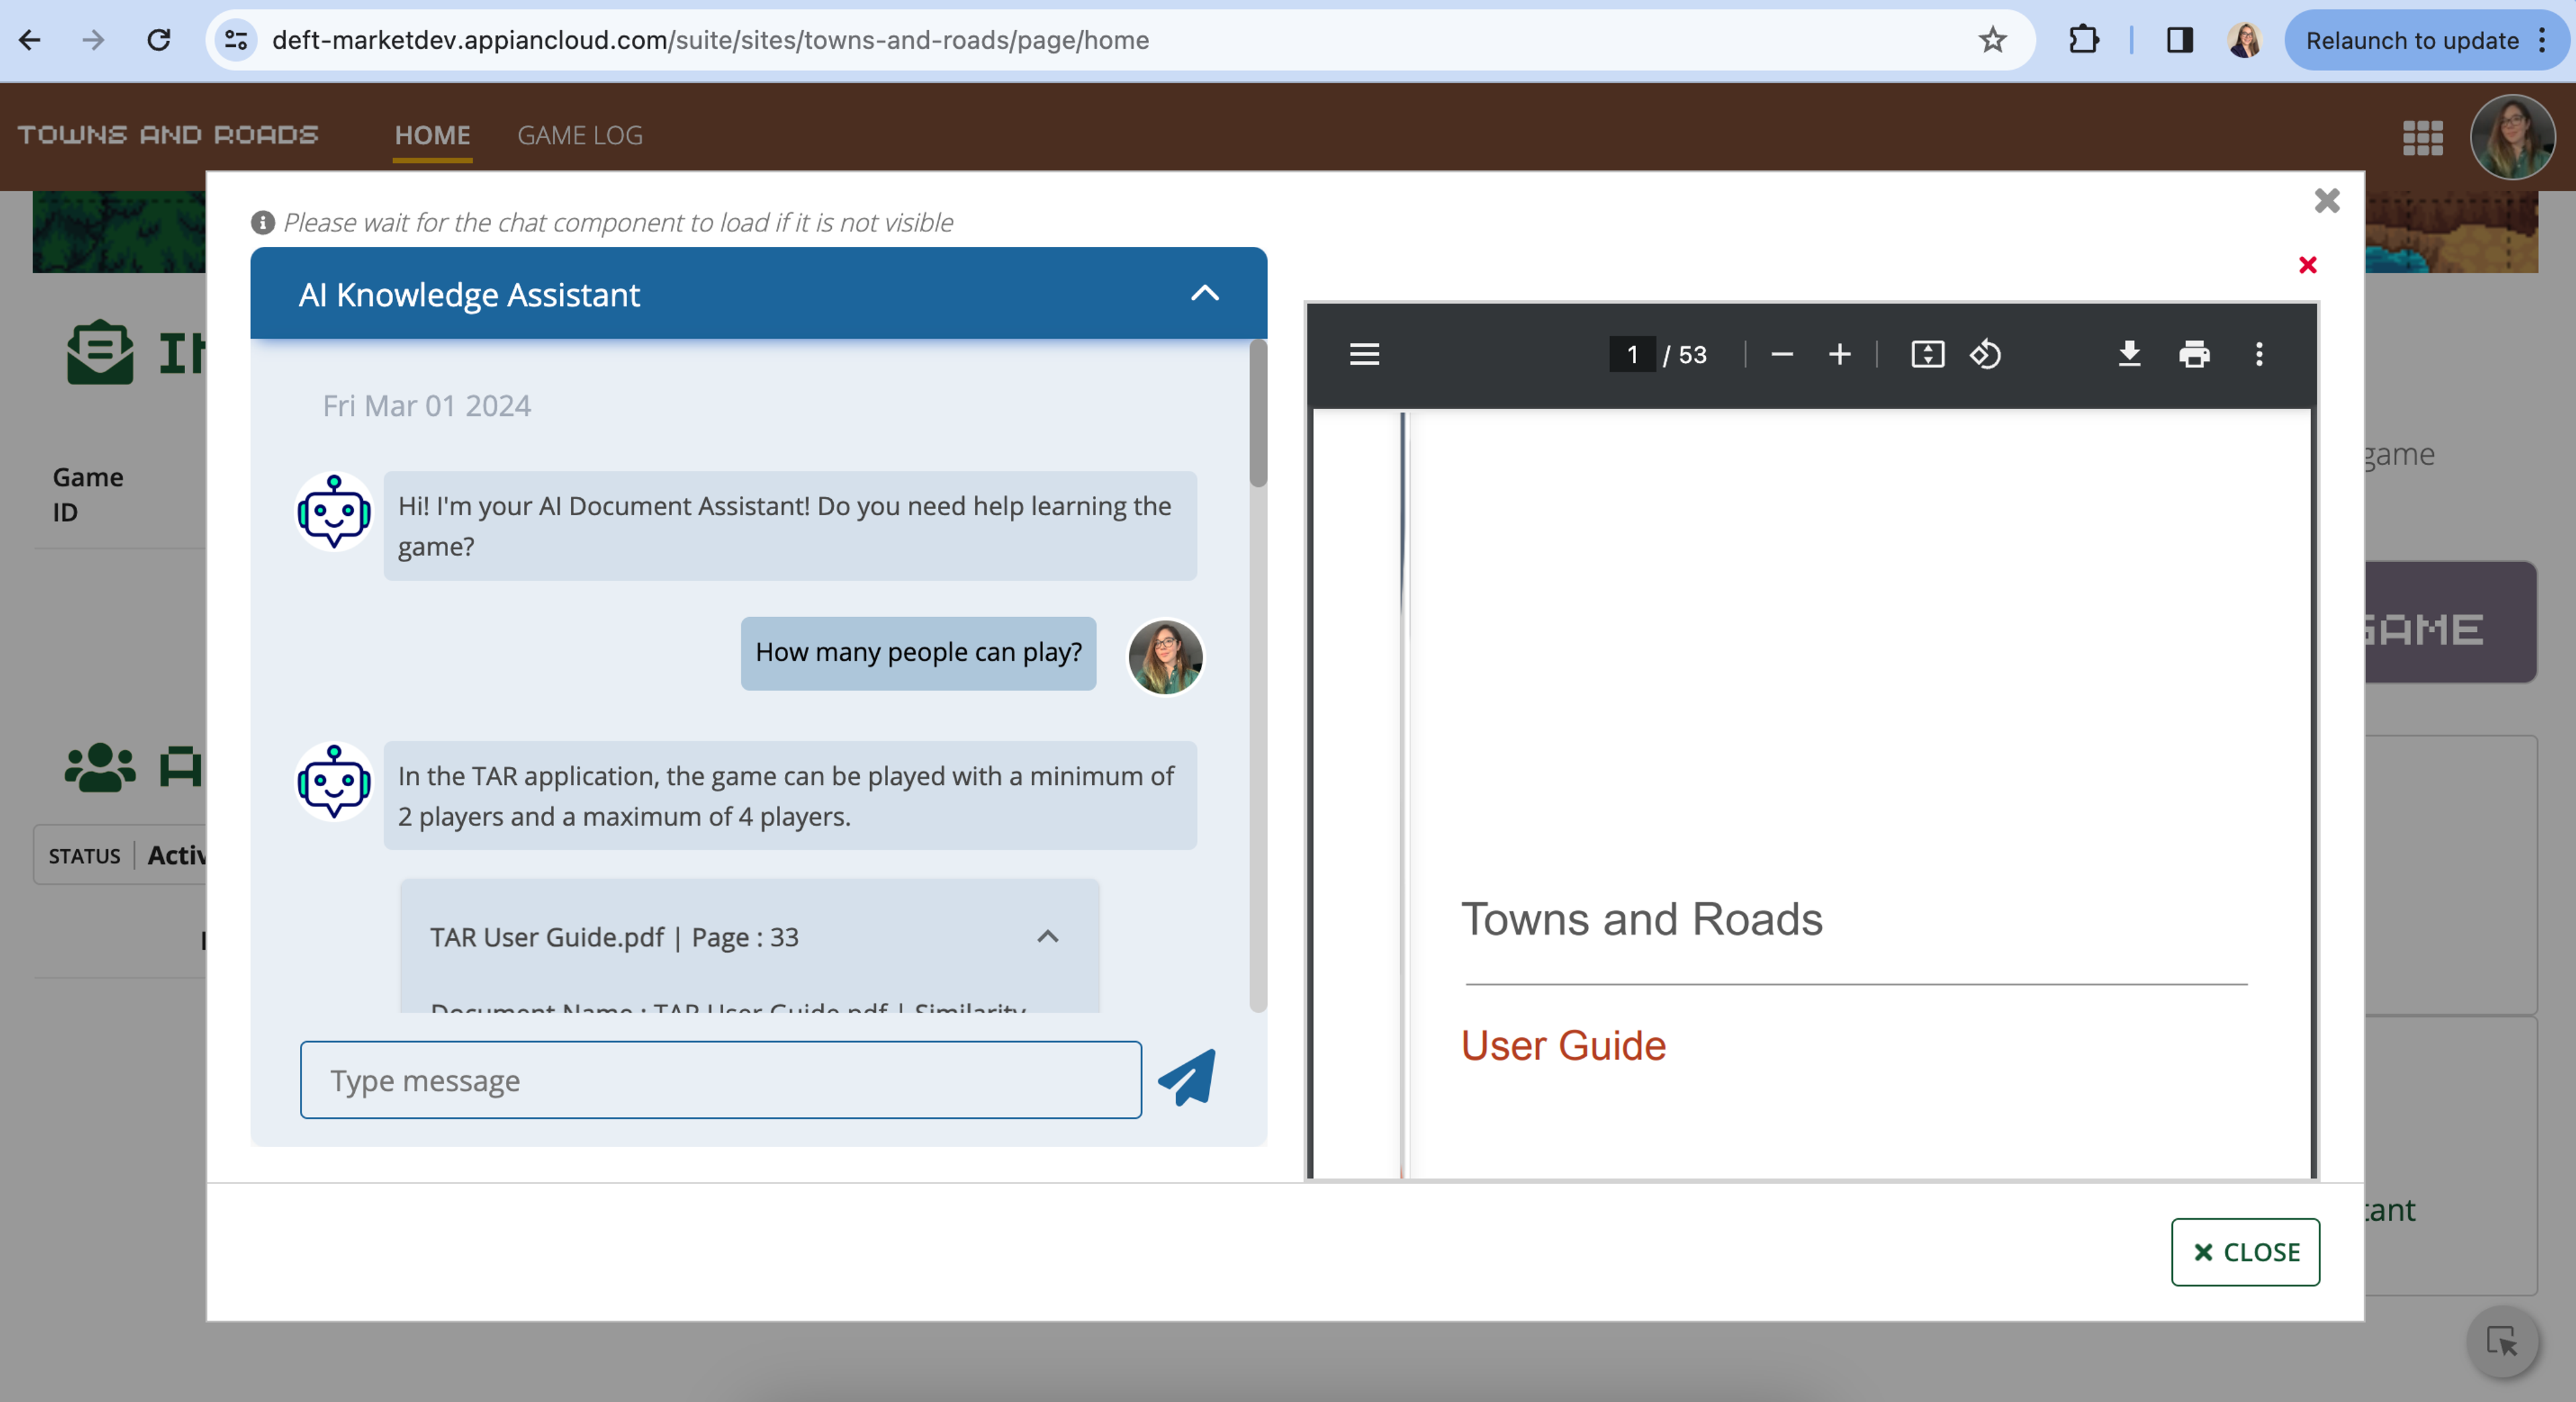
Task: Click the chat scrollbar
Action: pos(1258,414)
